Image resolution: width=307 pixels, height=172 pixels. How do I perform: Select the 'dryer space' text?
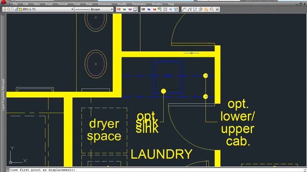coord(104,130)
